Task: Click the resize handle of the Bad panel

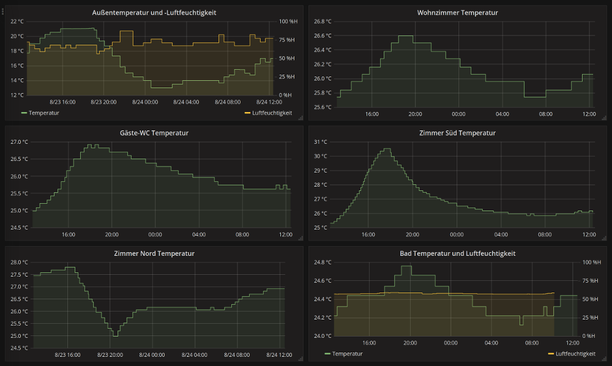Action: point(604,359)
